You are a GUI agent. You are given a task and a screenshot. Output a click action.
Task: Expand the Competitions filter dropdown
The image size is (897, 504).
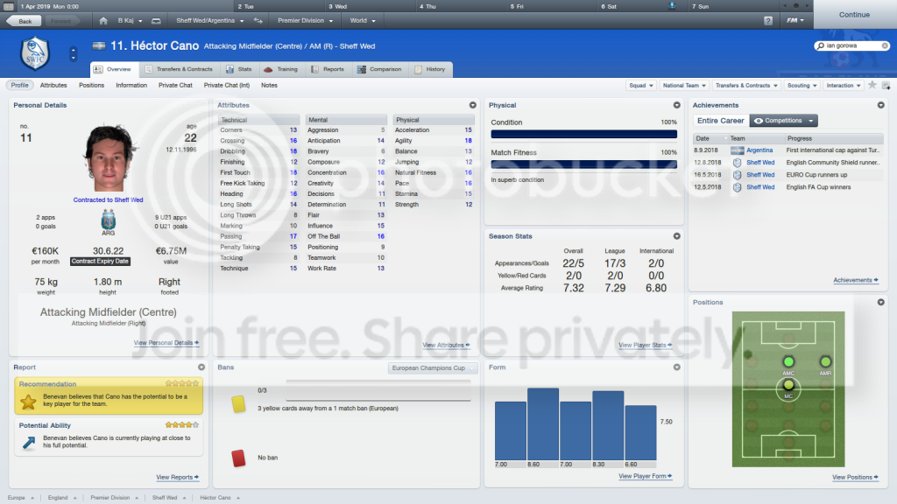[x=783, y=121]
